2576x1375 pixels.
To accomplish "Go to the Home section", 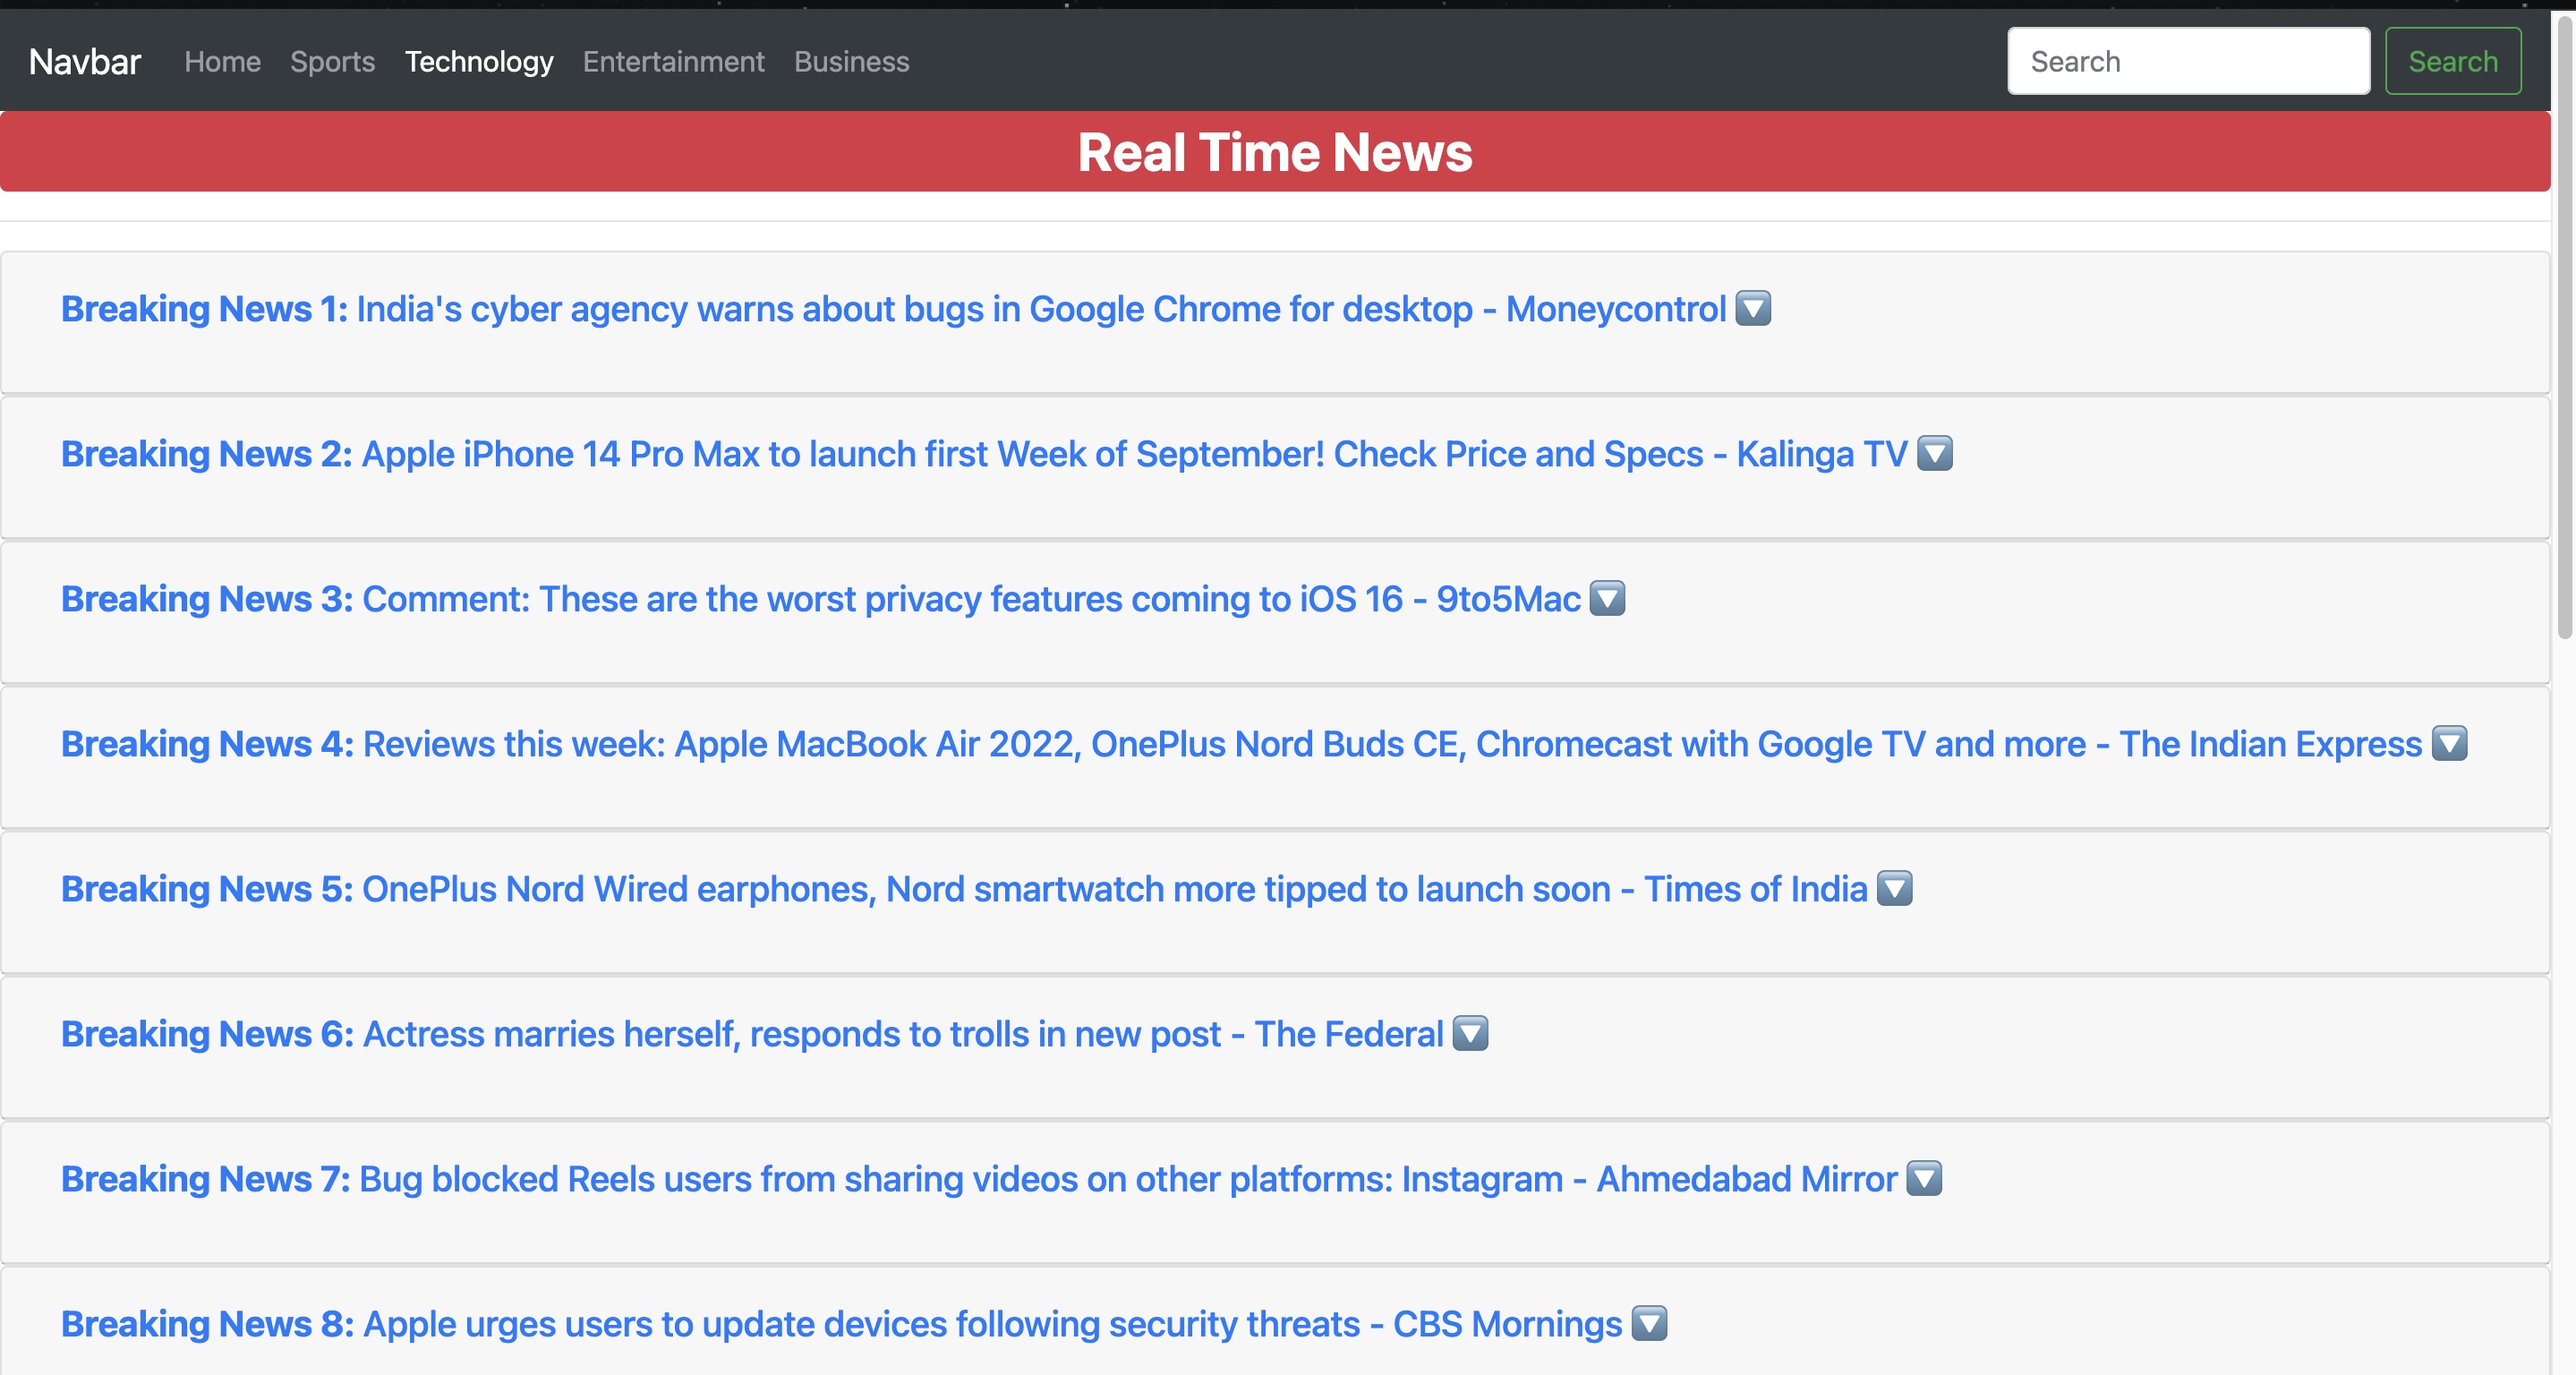I will pyautogui.click(x=222, y=61).
